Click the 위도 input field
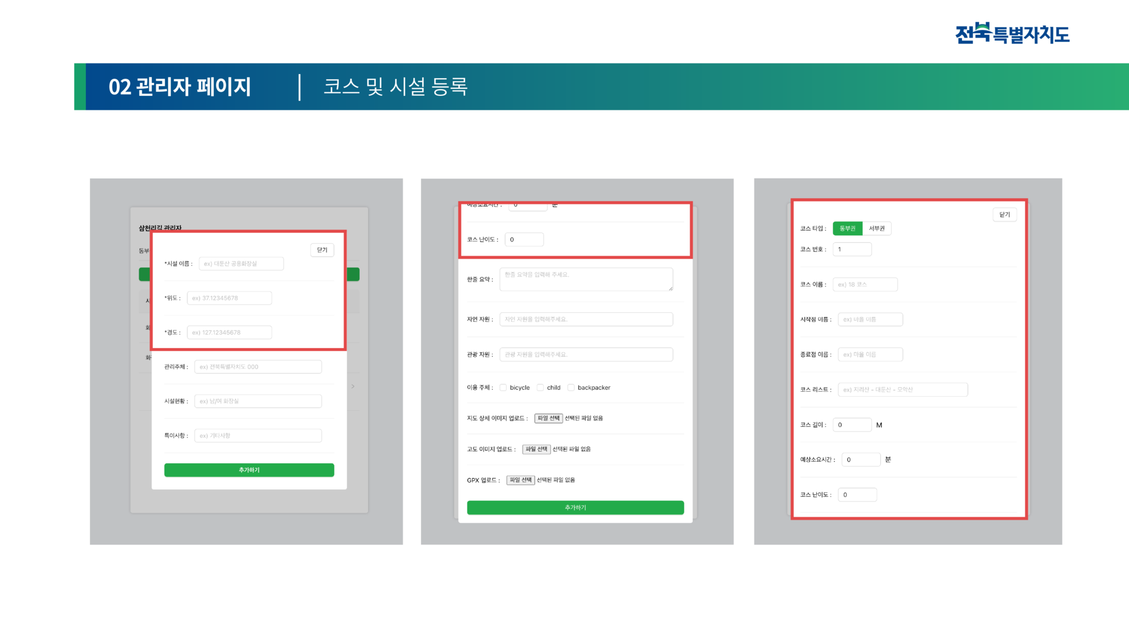 point(229,298)
